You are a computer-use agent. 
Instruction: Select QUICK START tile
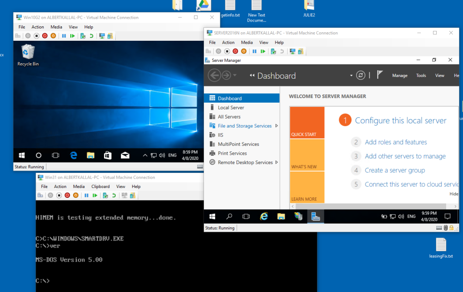[x=307, y=122]
